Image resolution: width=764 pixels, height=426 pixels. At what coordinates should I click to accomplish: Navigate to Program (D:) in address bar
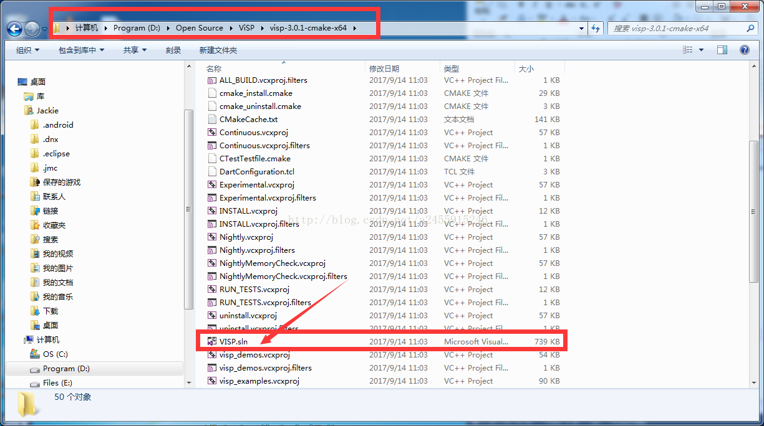coord(137,28)
